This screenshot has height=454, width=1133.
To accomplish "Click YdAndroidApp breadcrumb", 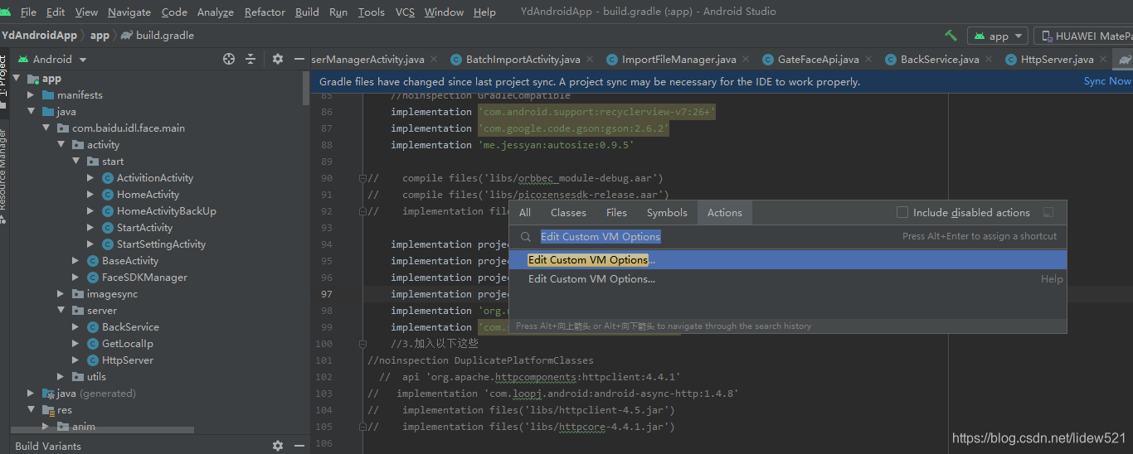I will 40,36.
